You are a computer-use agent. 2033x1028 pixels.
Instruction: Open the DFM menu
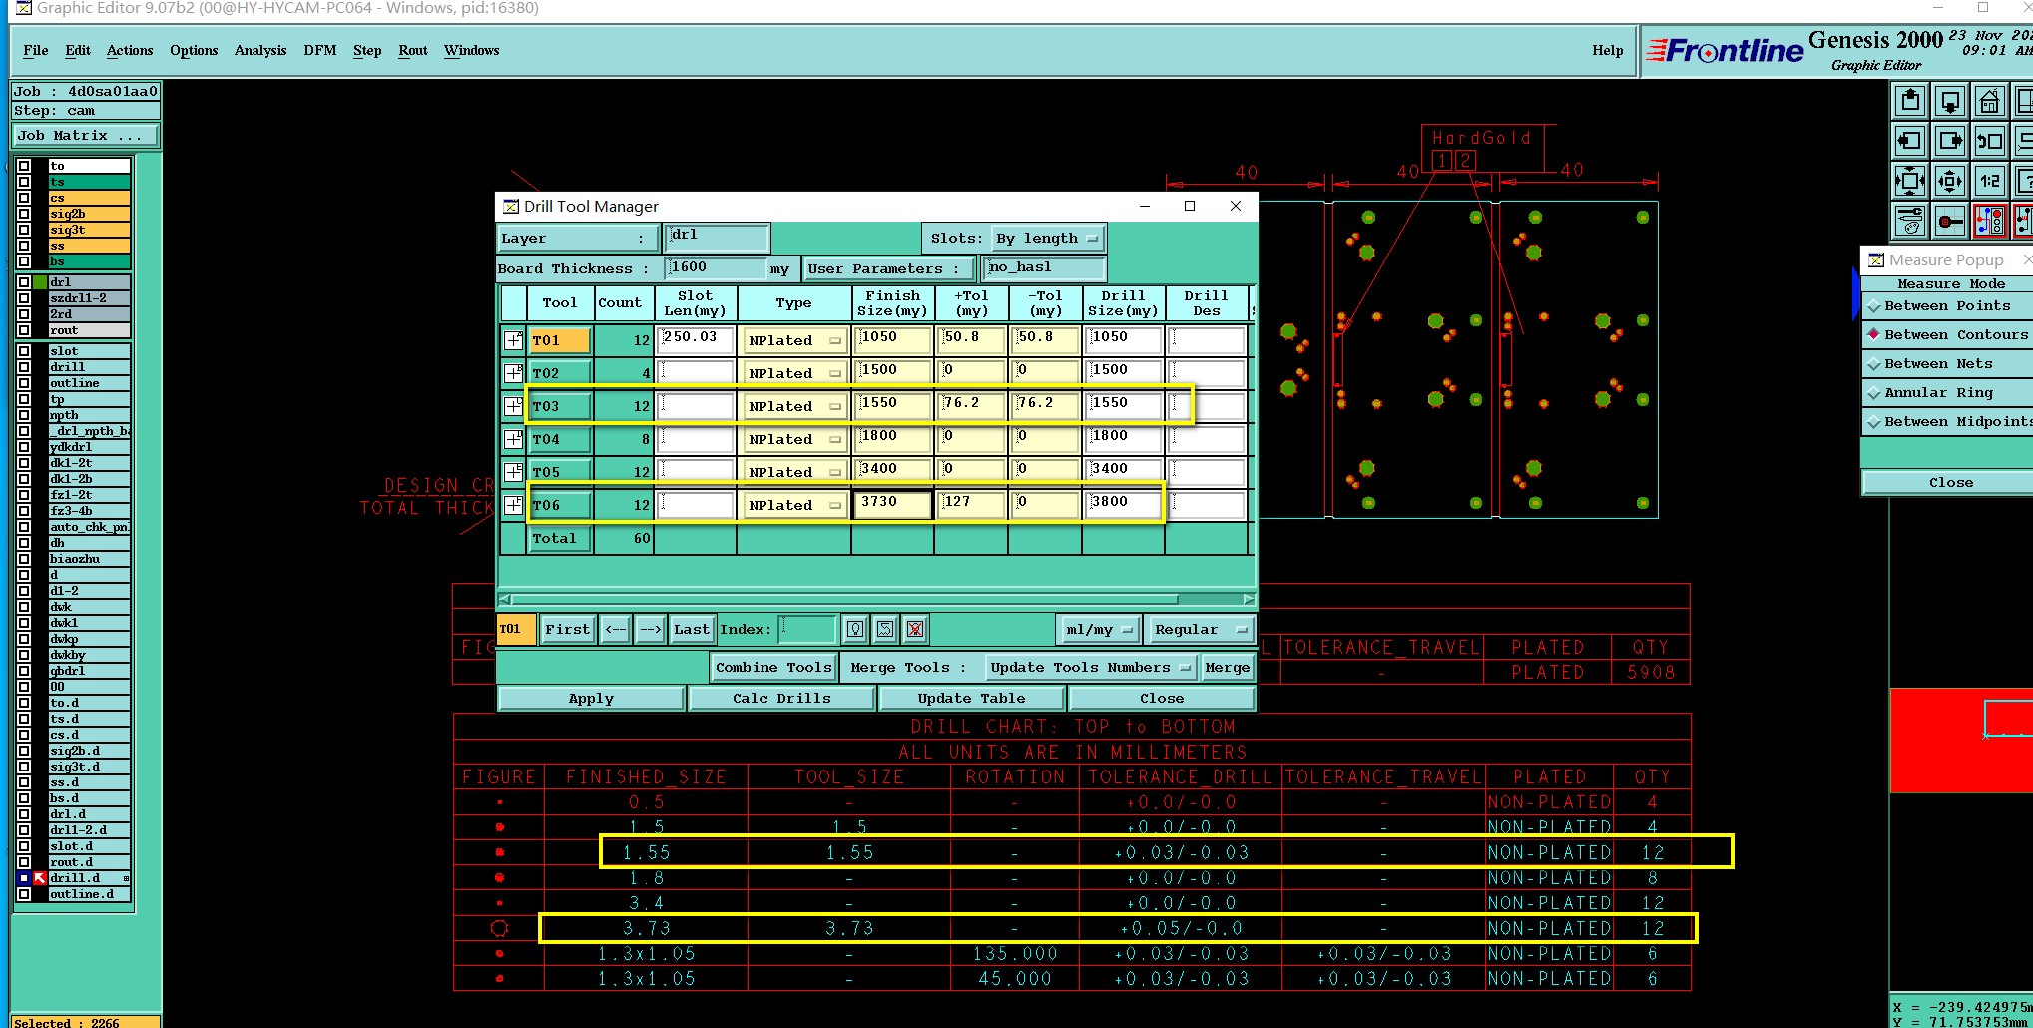(x=319, y=51)
